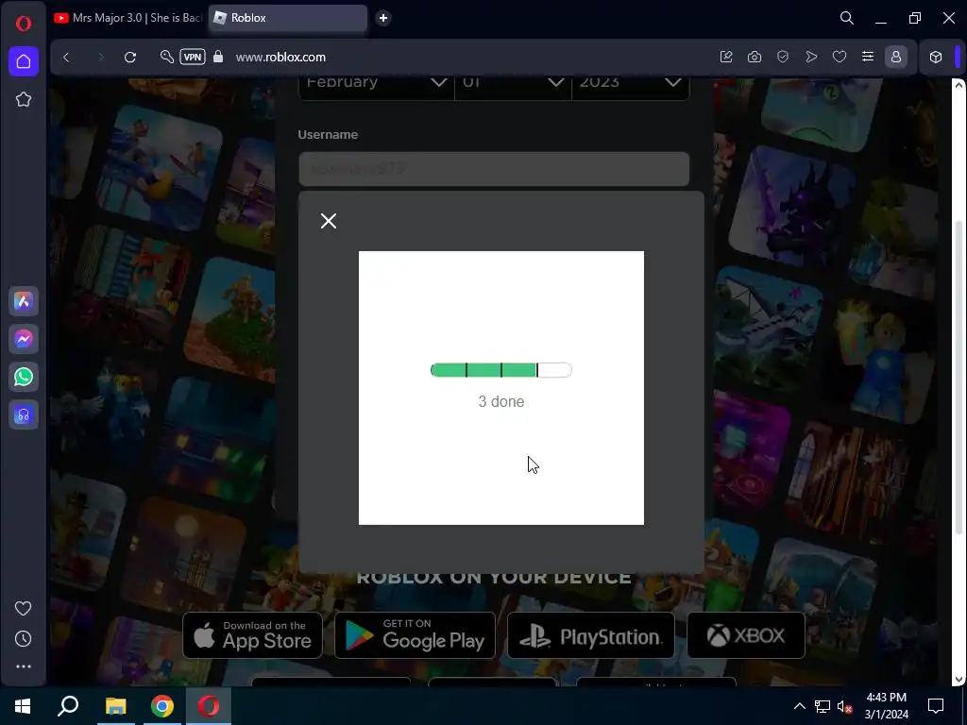Click the address bar search magnifier icon
The height and width of the screenshot is (725, 967).
tap(166, 57)
